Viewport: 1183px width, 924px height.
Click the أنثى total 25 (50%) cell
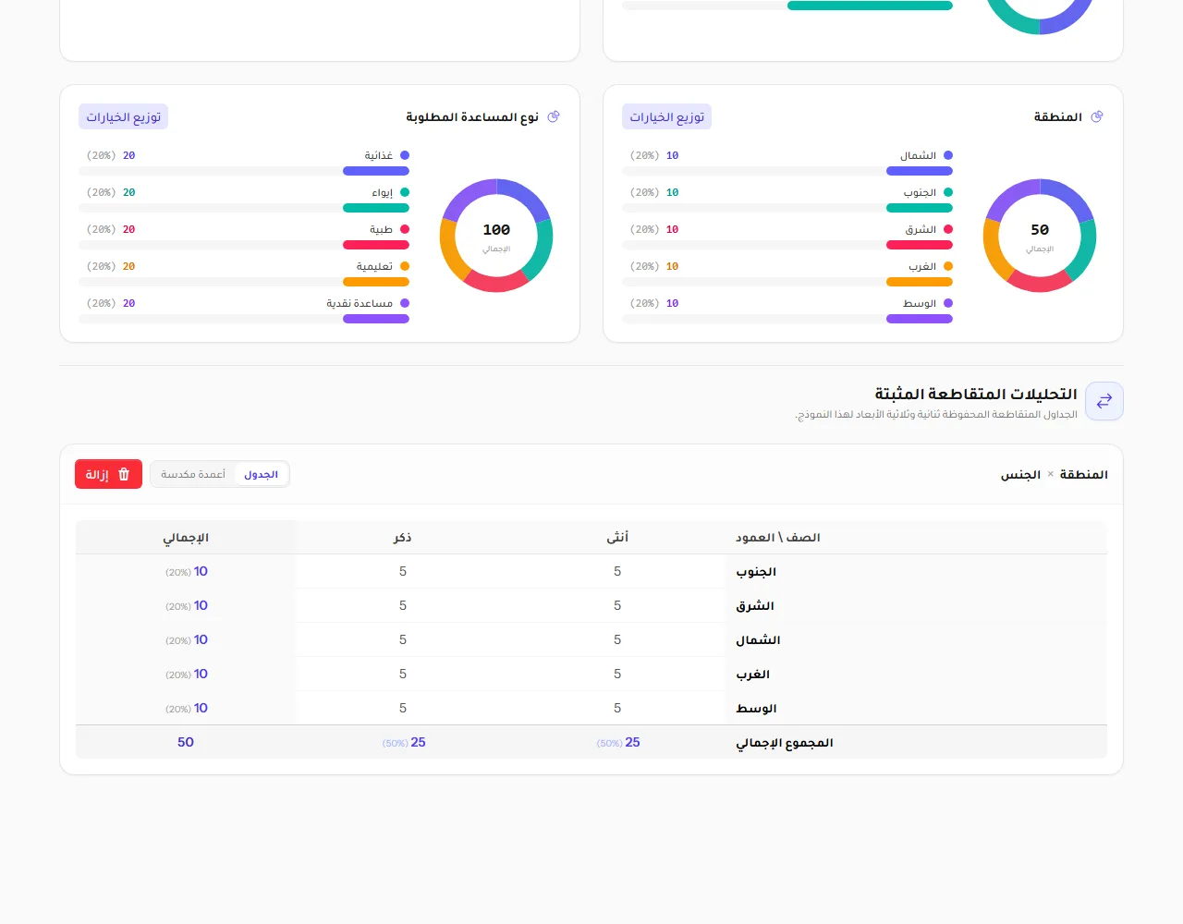pyautogui.click(x=618, y=742)
